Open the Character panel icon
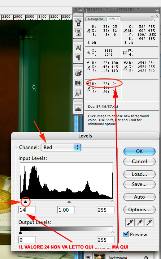 (x=78, y=48)
